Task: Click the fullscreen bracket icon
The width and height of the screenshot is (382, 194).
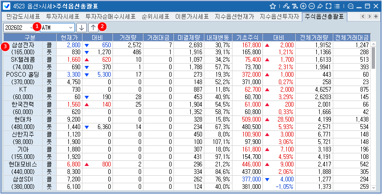Action: click(x=328, y=6)
